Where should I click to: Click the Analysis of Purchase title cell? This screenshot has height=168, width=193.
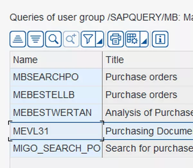(148, 113)
